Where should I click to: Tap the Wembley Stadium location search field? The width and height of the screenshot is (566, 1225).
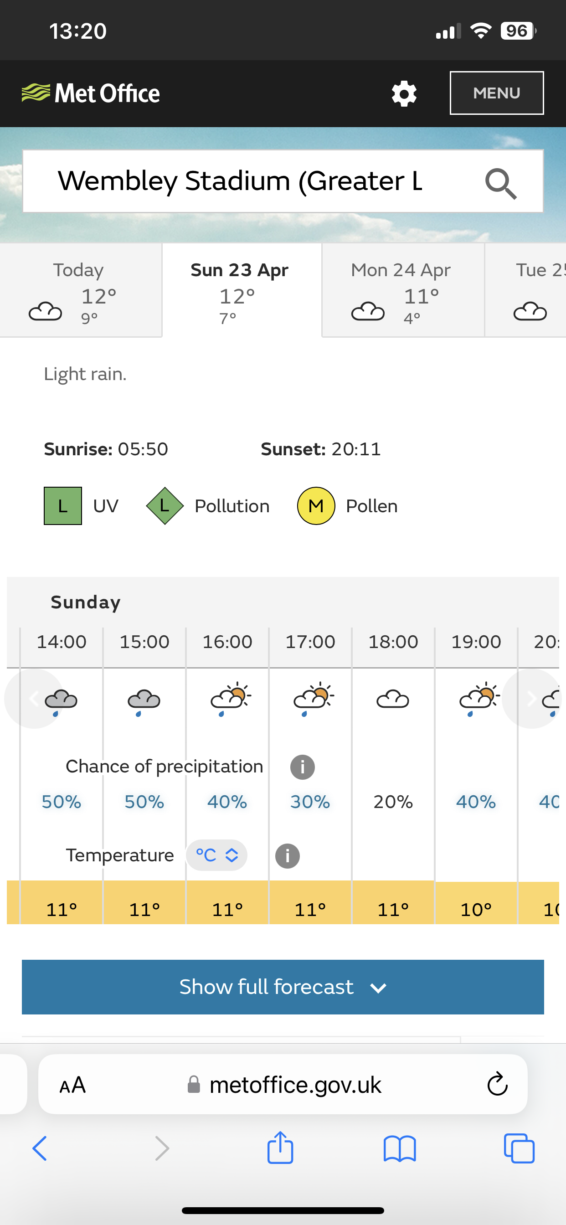[283, 181]
